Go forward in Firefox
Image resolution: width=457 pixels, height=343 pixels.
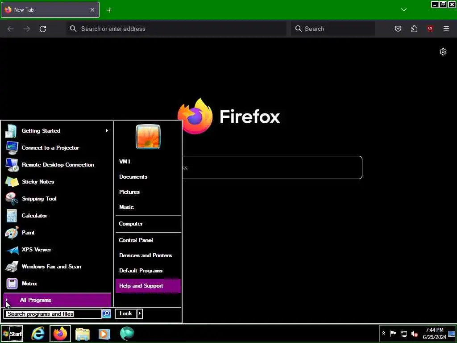click(x=27, y=29)
